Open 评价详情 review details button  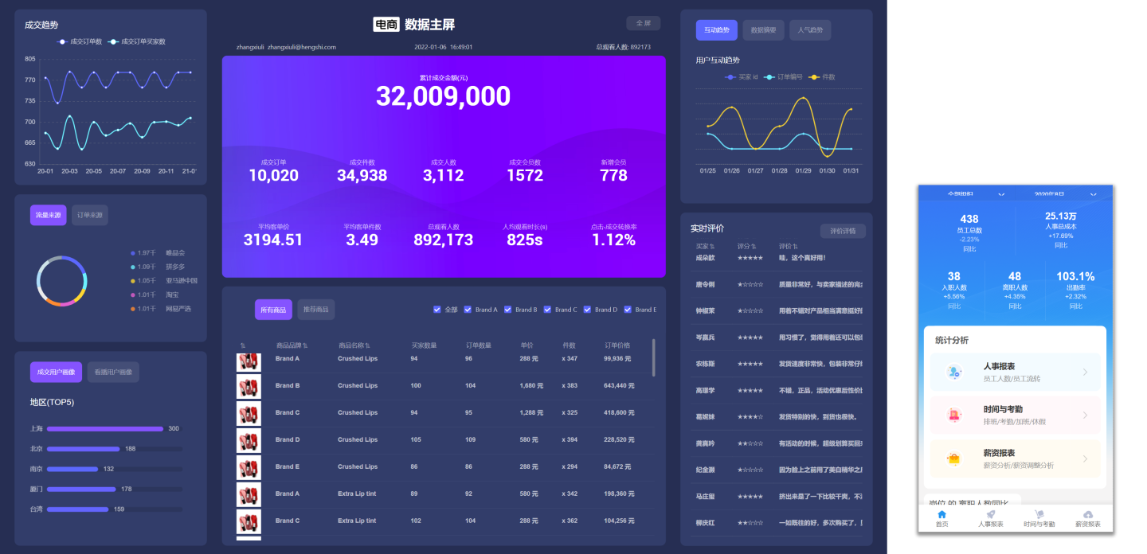(x=842, y=231)
